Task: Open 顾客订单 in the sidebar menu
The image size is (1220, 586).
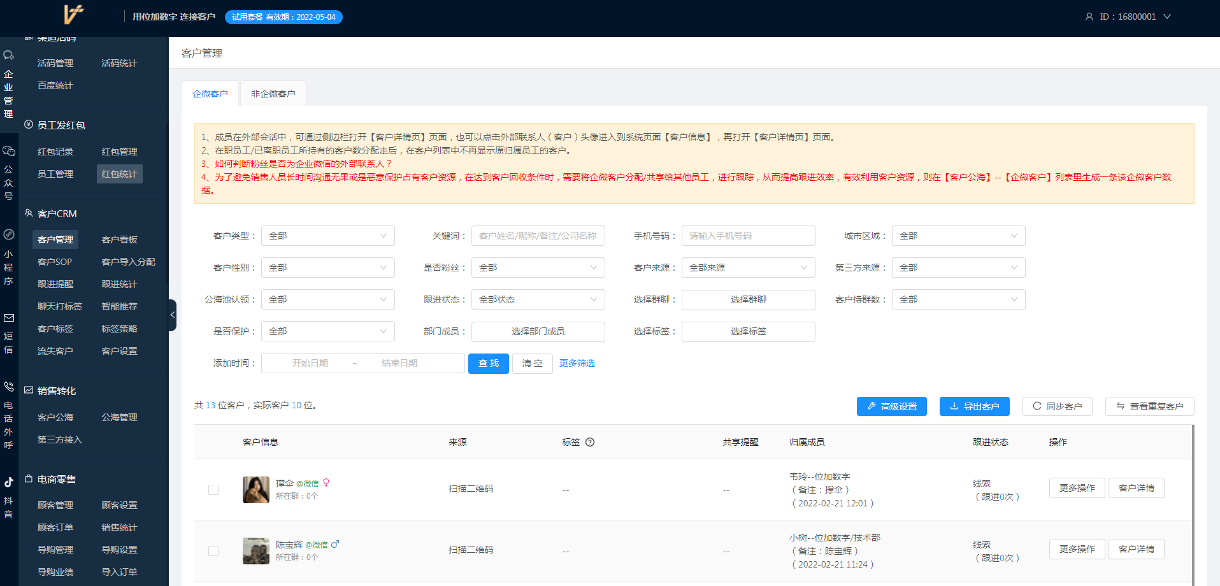Action: click(55, 527)
